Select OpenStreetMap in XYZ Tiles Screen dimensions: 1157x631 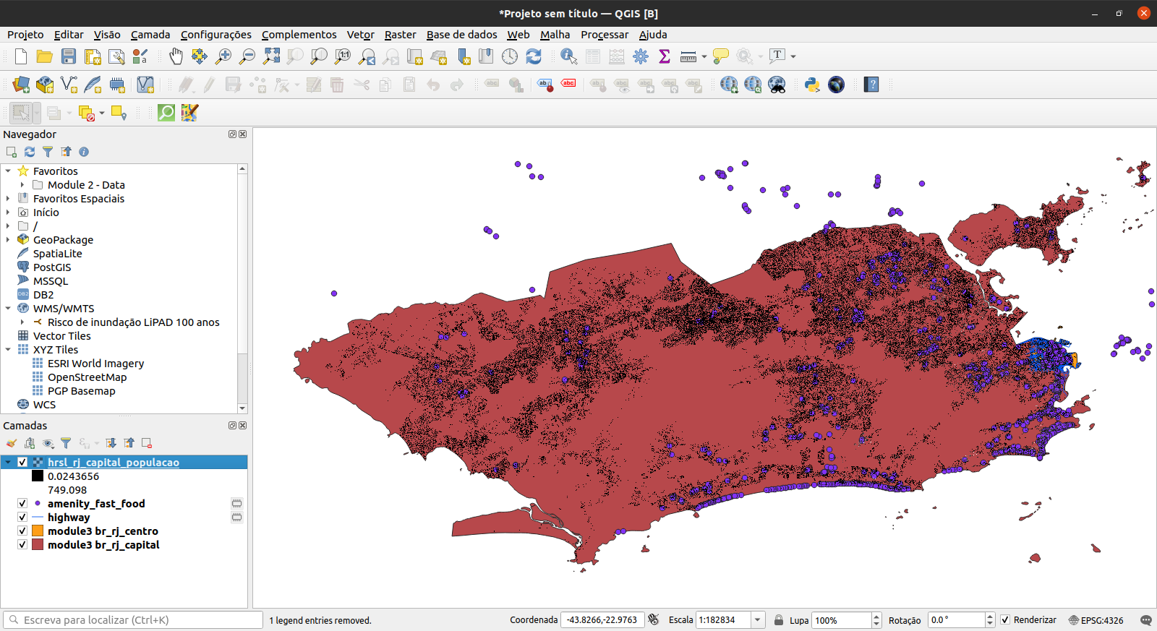[87, 377]
